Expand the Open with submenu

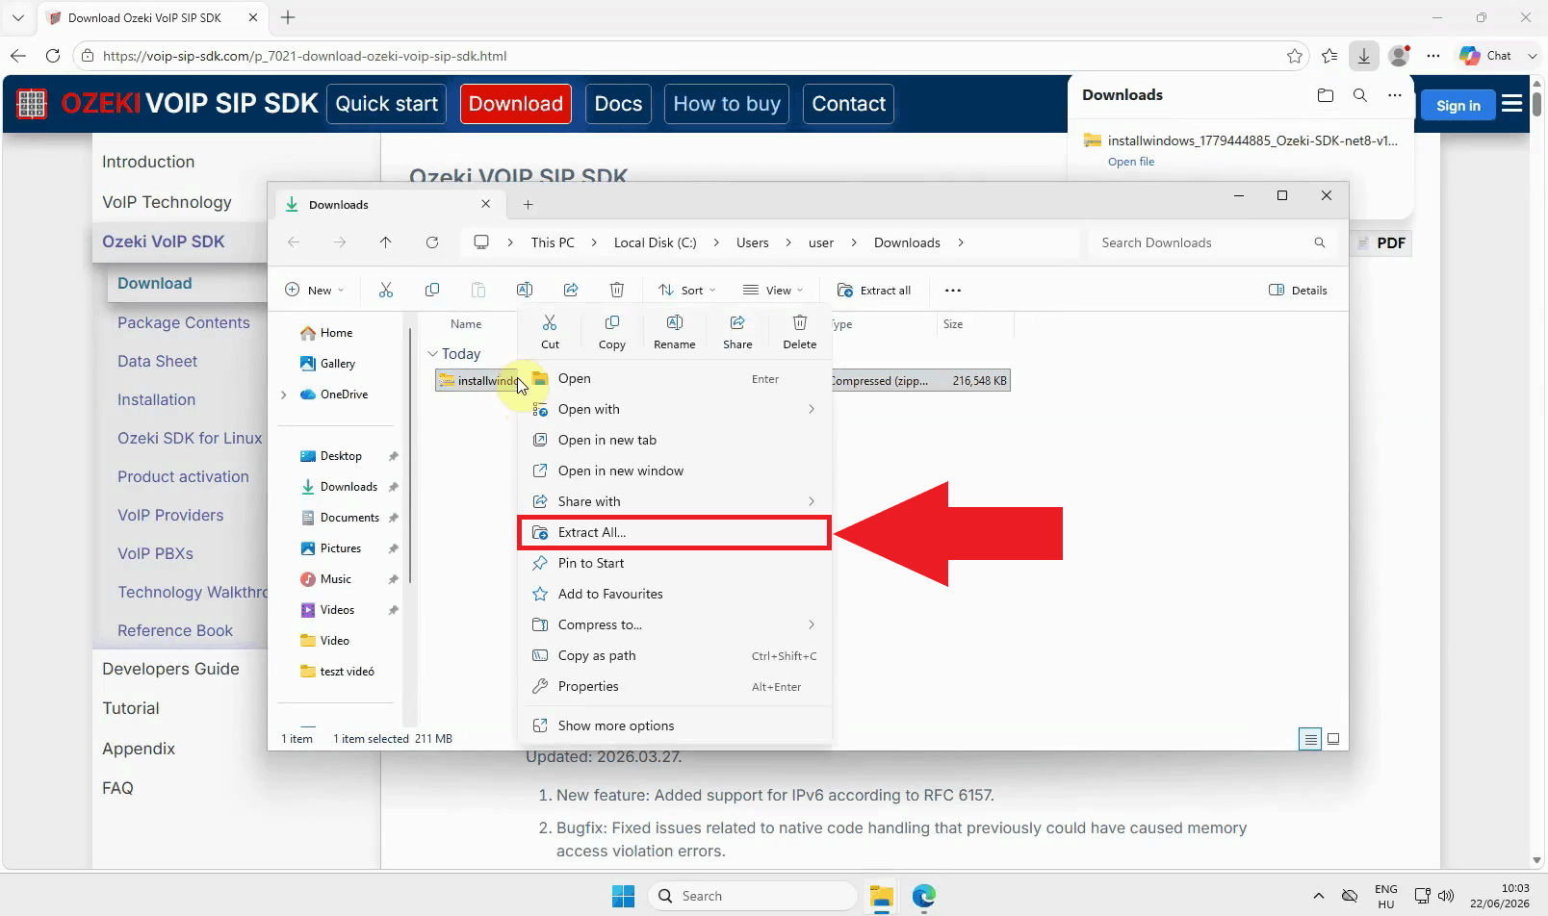click(812, 409)
